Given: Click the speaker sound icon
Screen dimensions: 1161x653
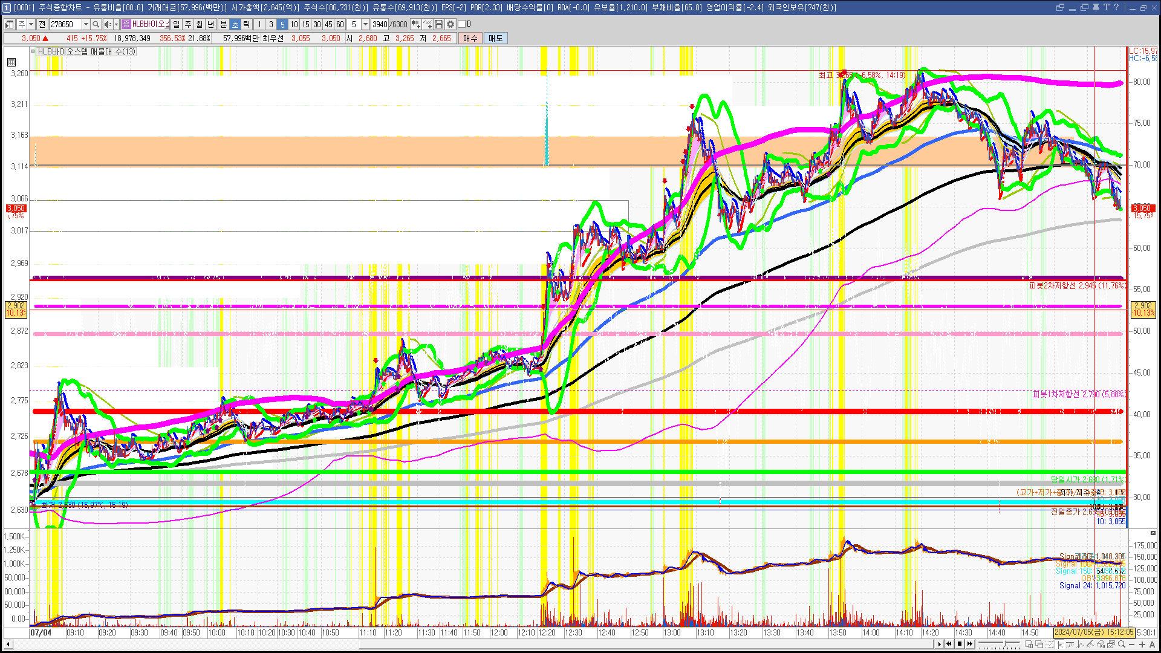Looking at the screenshot, I should 108,24.
